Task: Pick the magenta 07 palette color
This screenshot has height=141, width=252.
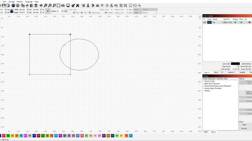Action: 25,136
